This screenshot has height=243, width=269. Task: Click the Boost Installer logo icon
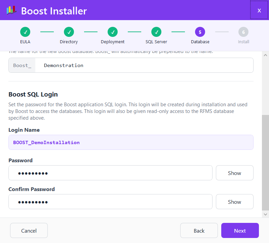tap(11, 10)
